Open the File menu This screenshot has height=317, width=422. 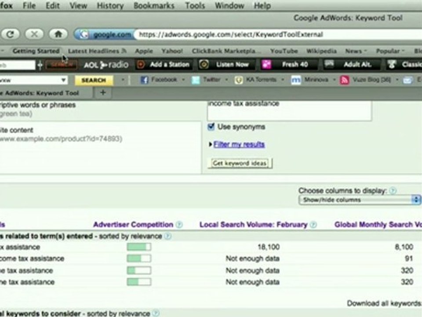click(29, 5)
